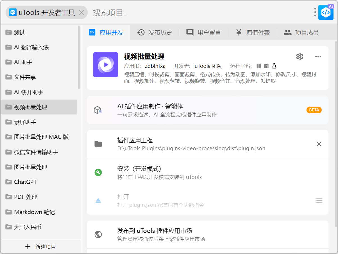Click the 视频批量处理 purple app logo
338x254 pixels.
pyautogui.click(x=106, y=65)
